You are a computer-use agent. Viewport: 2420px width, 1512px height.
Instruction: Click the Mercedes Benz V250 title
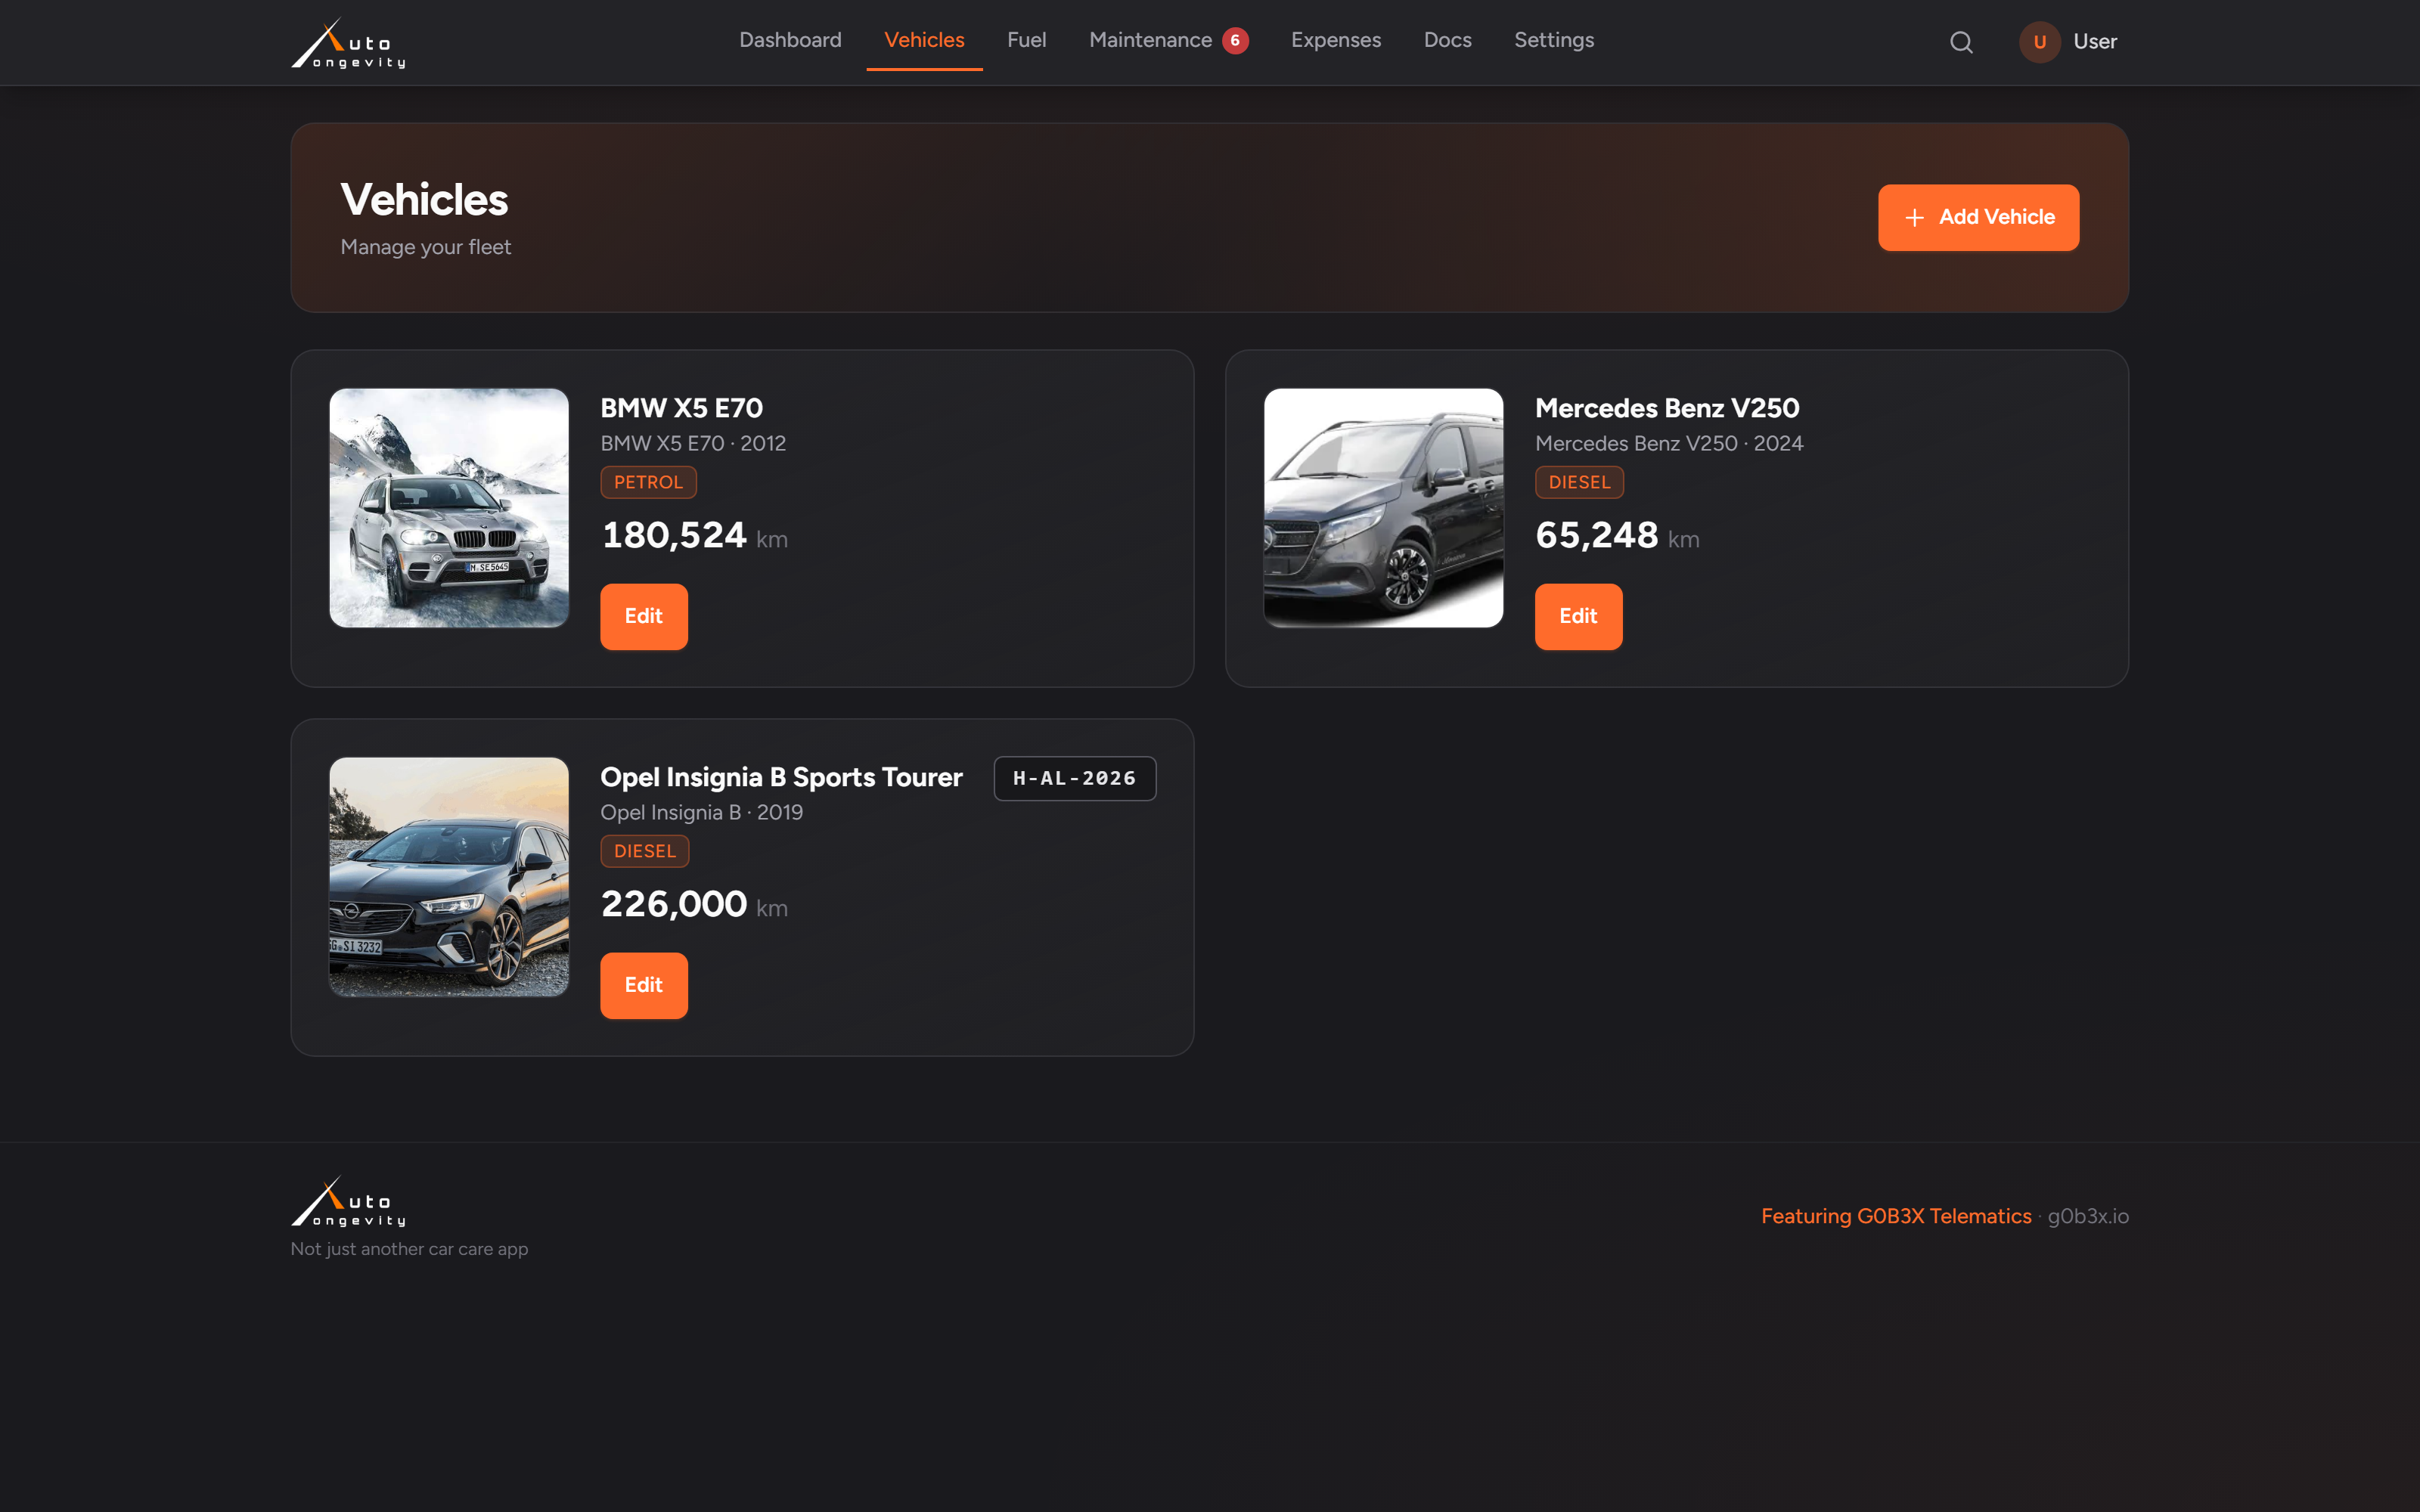pos(1667,408)
